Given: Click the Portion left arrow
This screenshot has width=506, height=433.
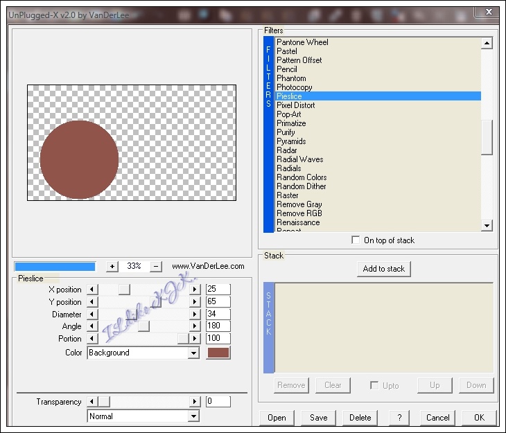Looking at the screenshot, I should coord(92,339).
